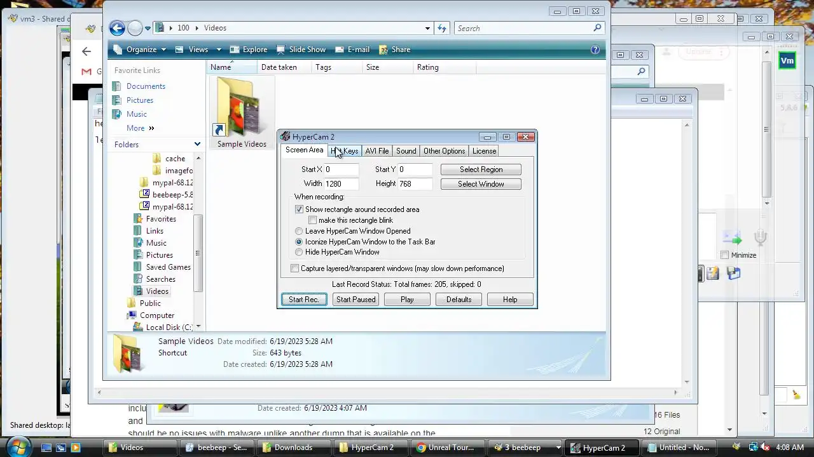Click the Select Region button

(x=481, y=169)
